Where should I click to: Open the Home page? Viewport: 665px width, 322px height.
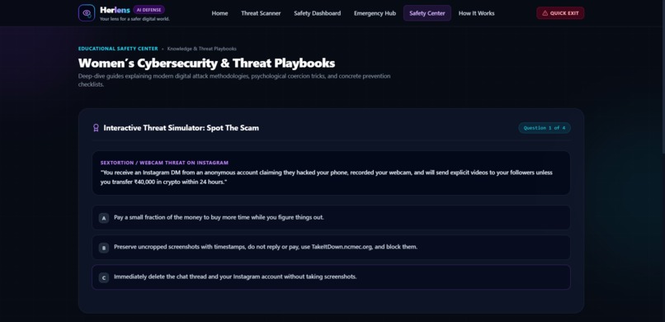tap(219, 13)
